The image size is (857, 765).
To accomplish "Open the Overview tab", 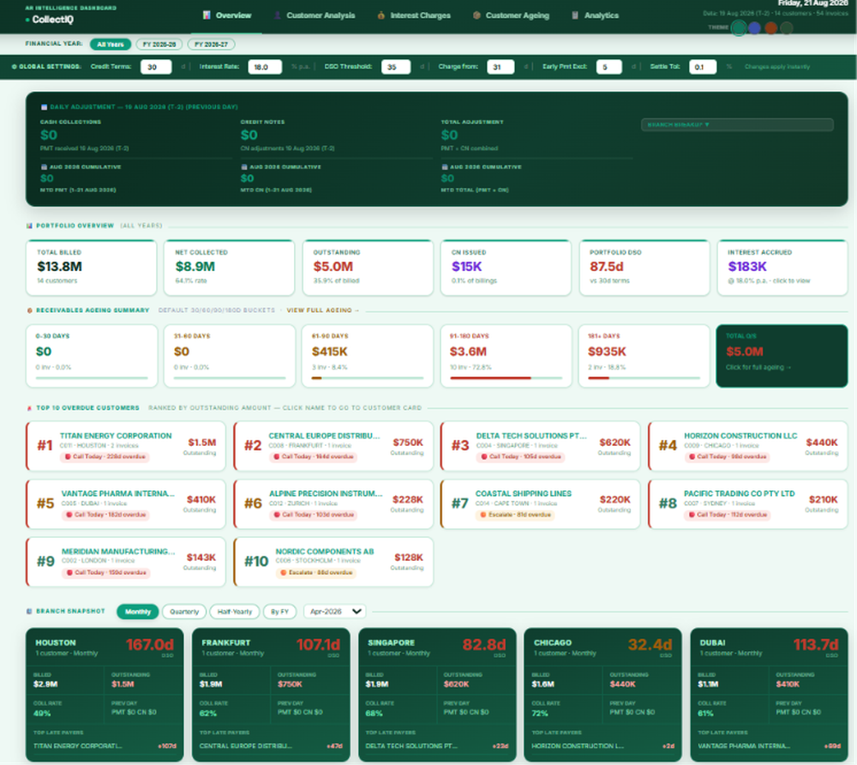I will coord(227,15).
